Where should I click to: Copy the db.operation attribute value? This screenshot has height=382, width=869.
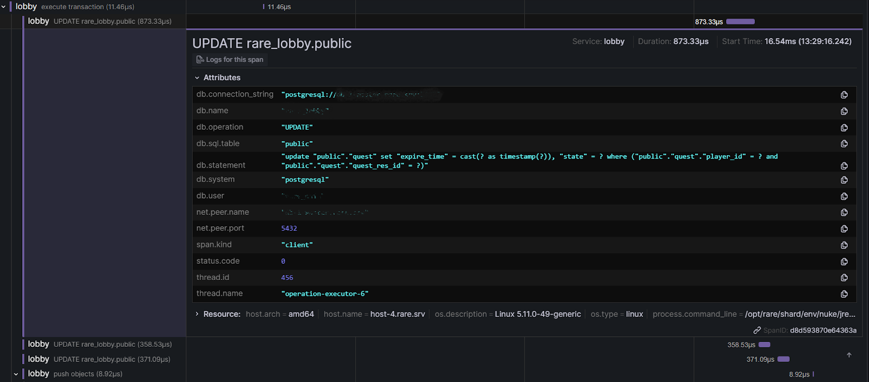point(844,128)
